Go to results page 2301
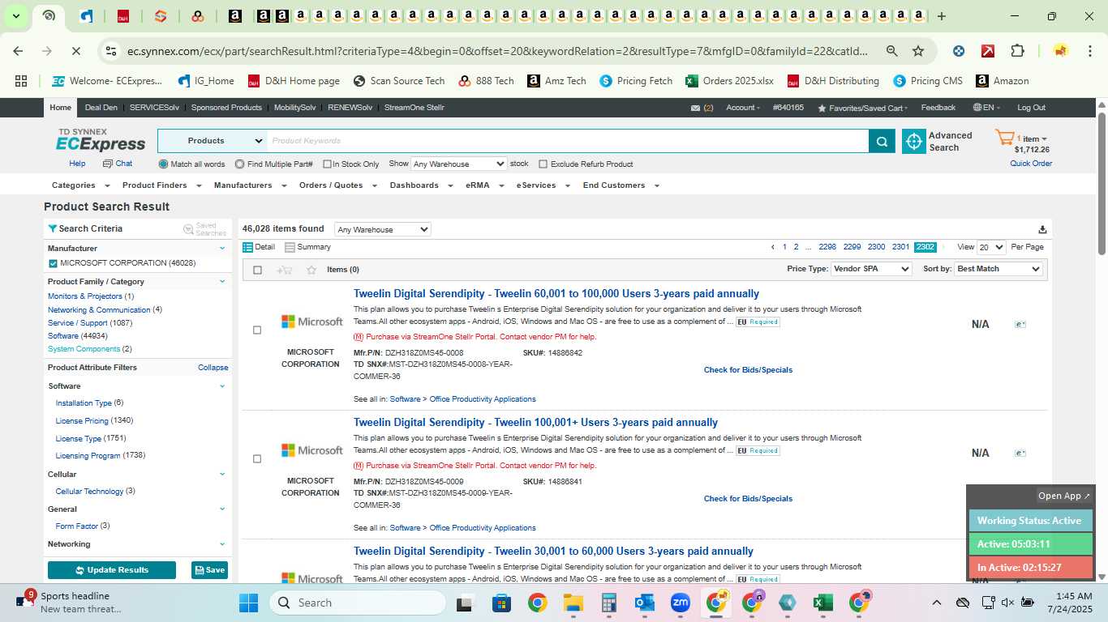 (x=901, y=247)
